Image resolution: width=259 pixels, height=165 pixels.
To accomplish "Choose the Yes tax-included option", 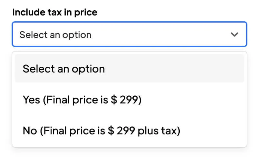I will (x=82, y=100).
